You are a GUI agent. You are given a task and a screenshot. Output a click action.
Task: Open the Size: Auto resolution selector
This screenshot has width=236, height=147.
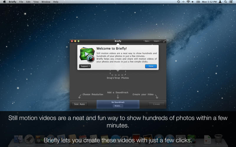point(79,104)
